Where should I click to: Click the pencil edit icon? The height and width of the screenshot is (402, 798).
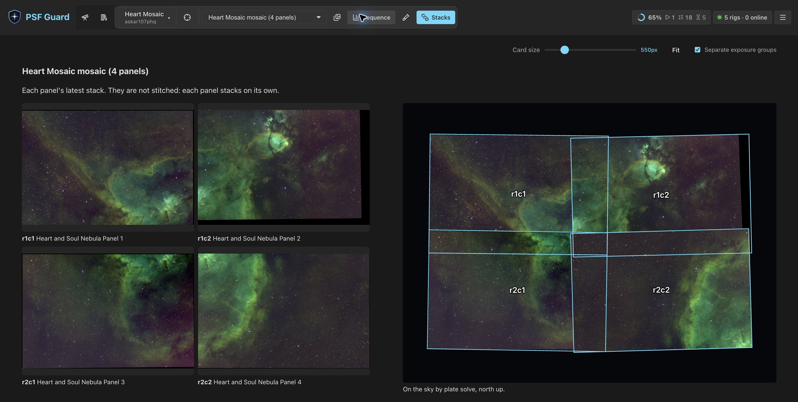point(406,17)
